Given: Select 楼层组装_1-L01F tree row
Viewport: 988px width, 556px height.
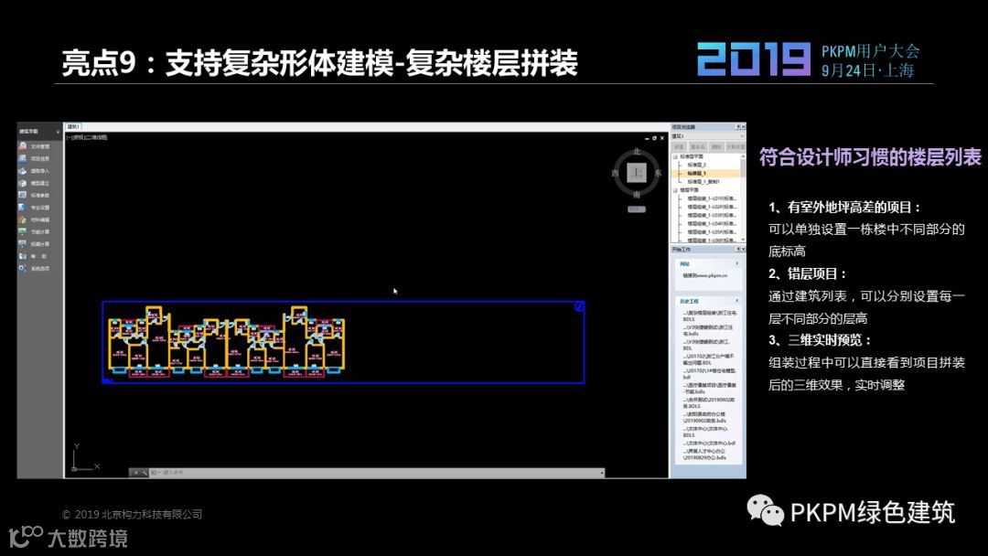Looking at the screenshot, I should click(x=712, y=198).
